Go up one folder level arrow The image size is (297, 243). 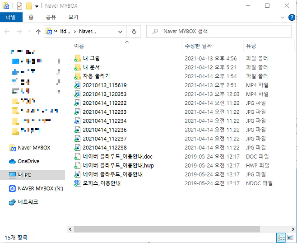[x=38, y=32]
